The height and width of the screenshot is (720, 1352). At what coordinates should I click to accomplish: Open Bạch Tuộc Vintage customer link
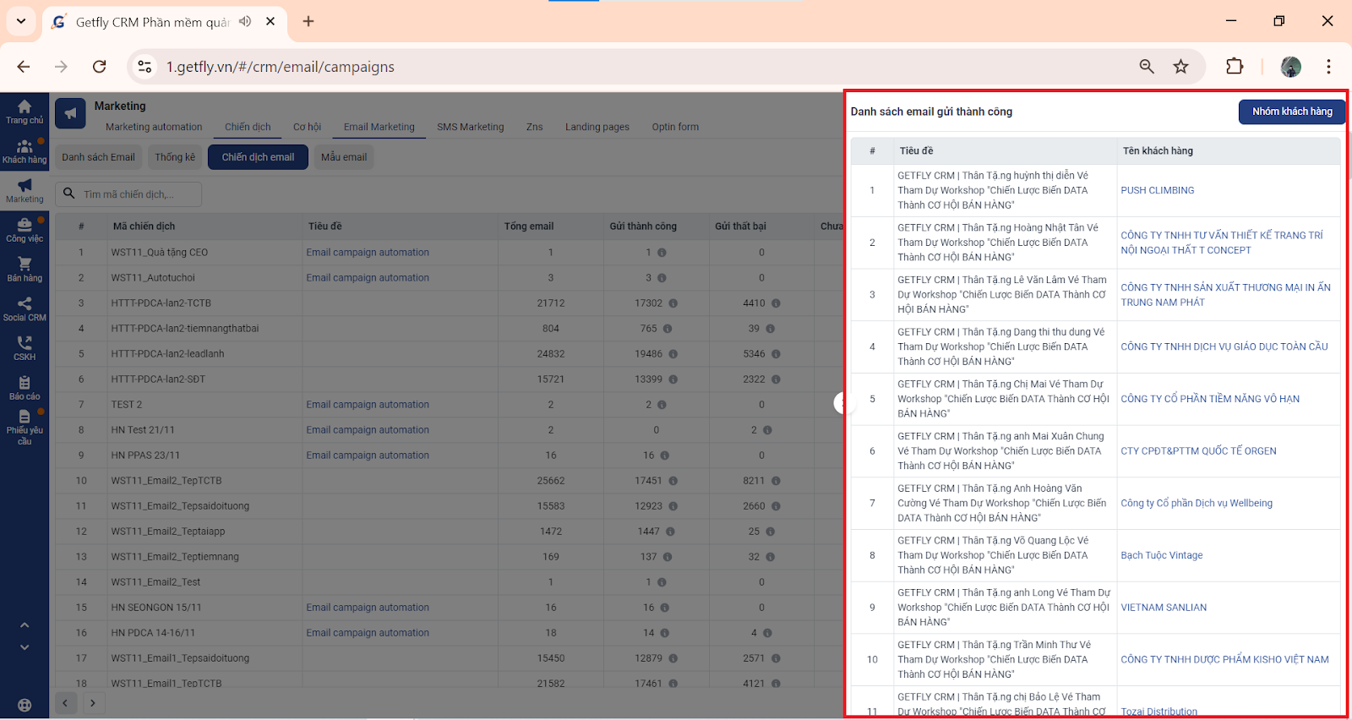pos(1161,555)
